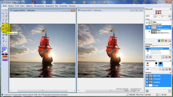Click History list scroll-up arrow
Viewport: 173px width, 97px height.
170,47
